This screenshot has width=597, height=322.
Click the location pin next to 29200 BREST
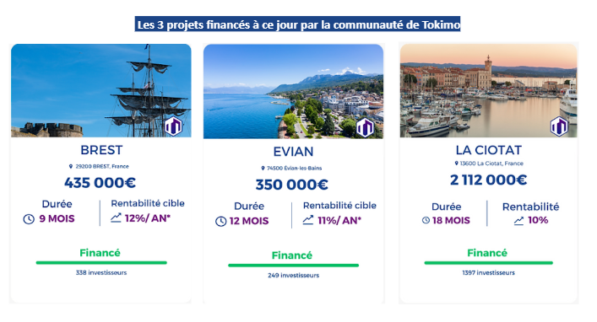(x=70, y=166)
